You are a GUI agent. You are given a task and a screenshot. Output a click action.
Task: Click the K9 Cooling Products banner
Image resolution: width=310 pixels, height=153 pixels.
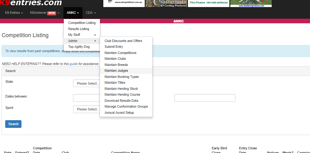tap(166, 3)
